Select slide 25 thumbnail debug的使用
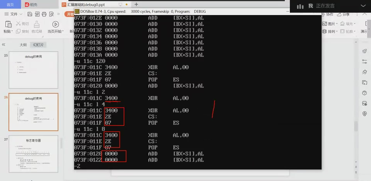371x181 pixels. click(x=33, y=70)
